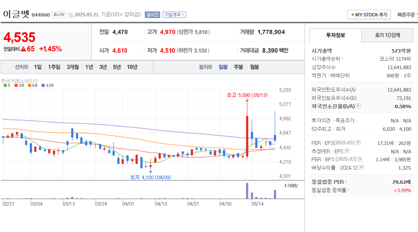
Task: Click the 저가 value 4,510
Action: (x=168, y=51)
